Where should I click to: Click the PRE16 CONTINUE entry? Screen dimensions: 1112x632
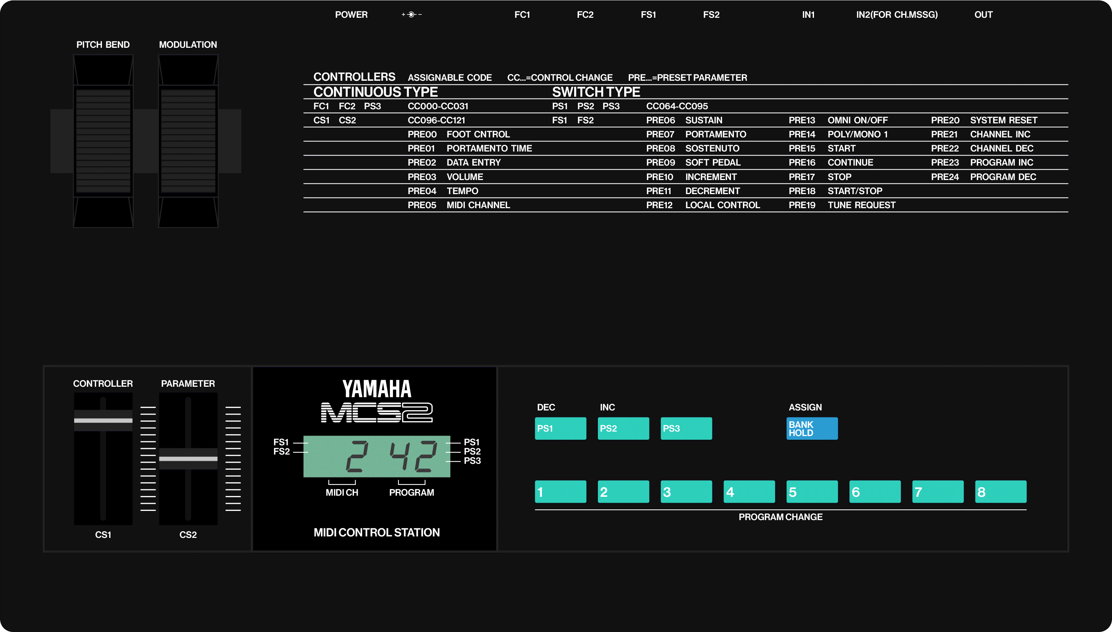point(831,162)
